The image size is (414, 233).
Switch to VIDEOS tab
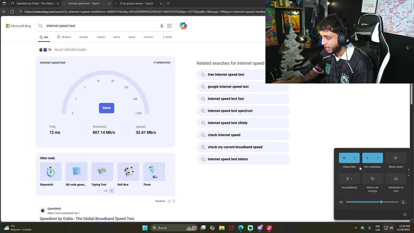click(101, 37)
